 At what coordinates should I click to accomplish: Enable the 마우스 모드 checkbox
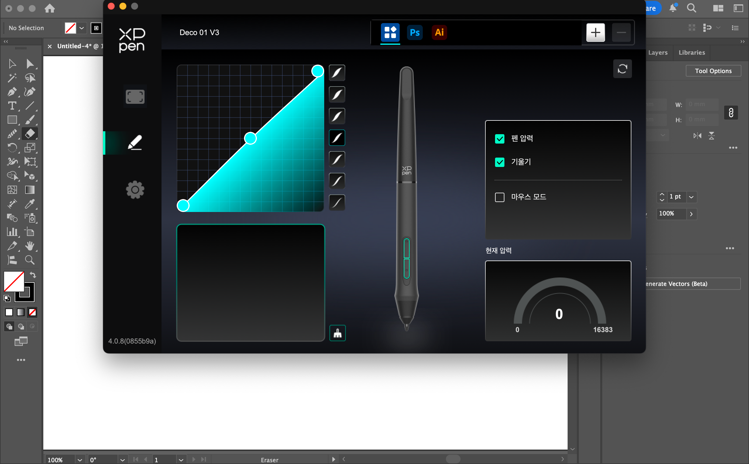(x=500, y=197)
